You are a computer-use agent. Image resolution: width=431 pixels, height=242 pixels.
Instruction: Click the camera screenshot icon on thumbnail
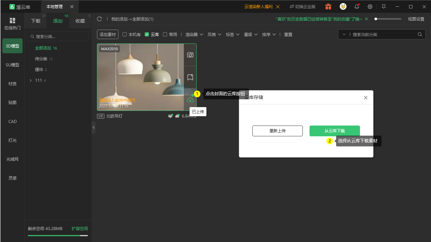point(190,55)
